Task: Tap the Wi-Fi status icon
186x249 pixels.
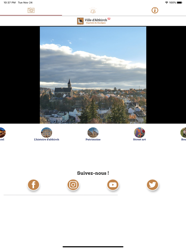Action: tap(167, 3)
